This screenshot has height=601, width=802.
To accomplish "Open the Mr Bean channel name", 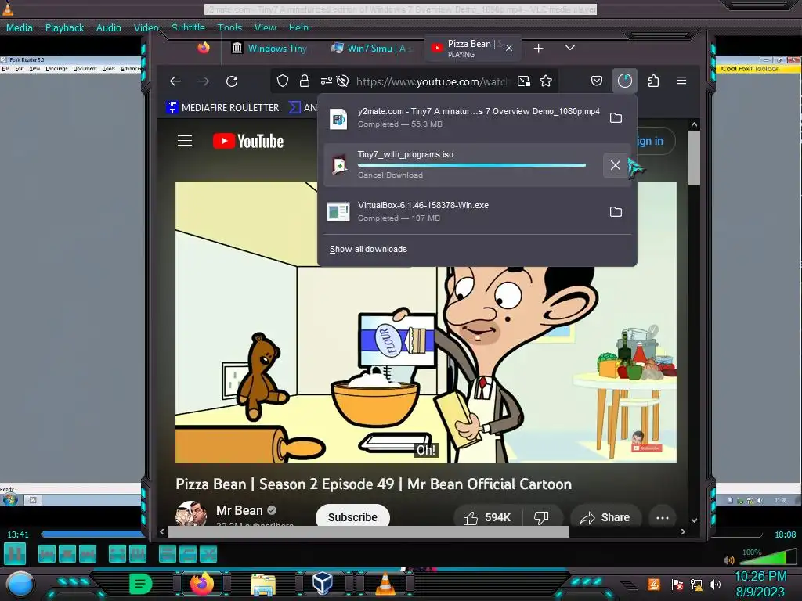I will coord(240,510).
